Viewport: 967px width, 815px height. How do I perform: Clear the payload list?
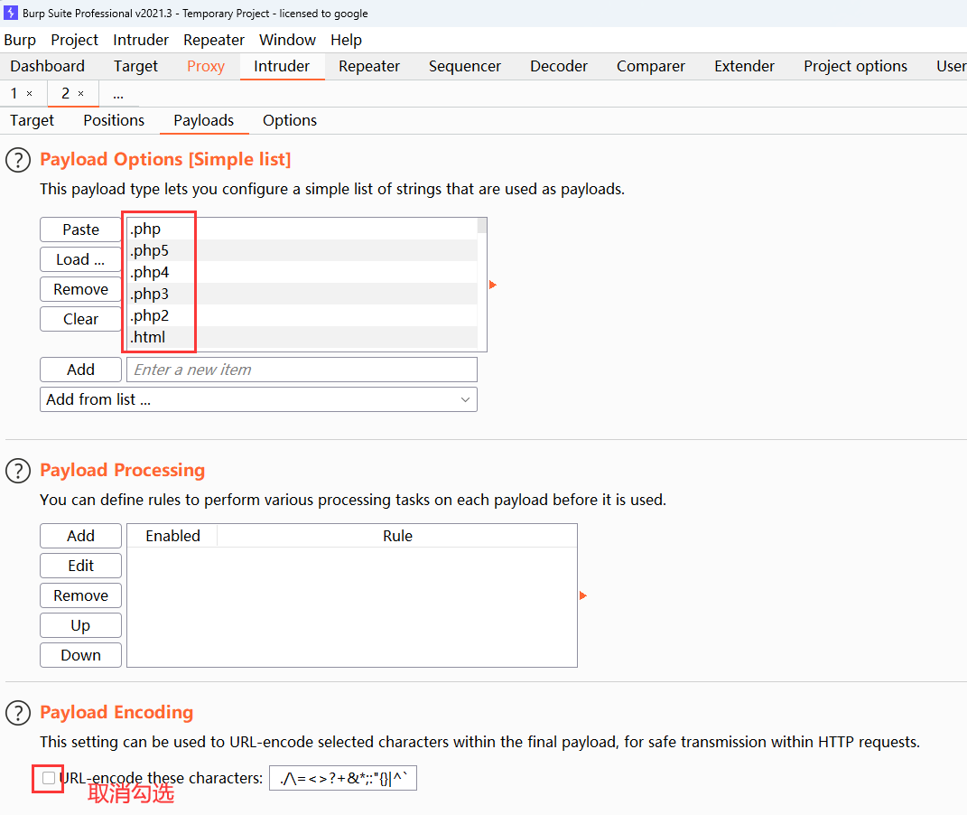tap(80, 319)
